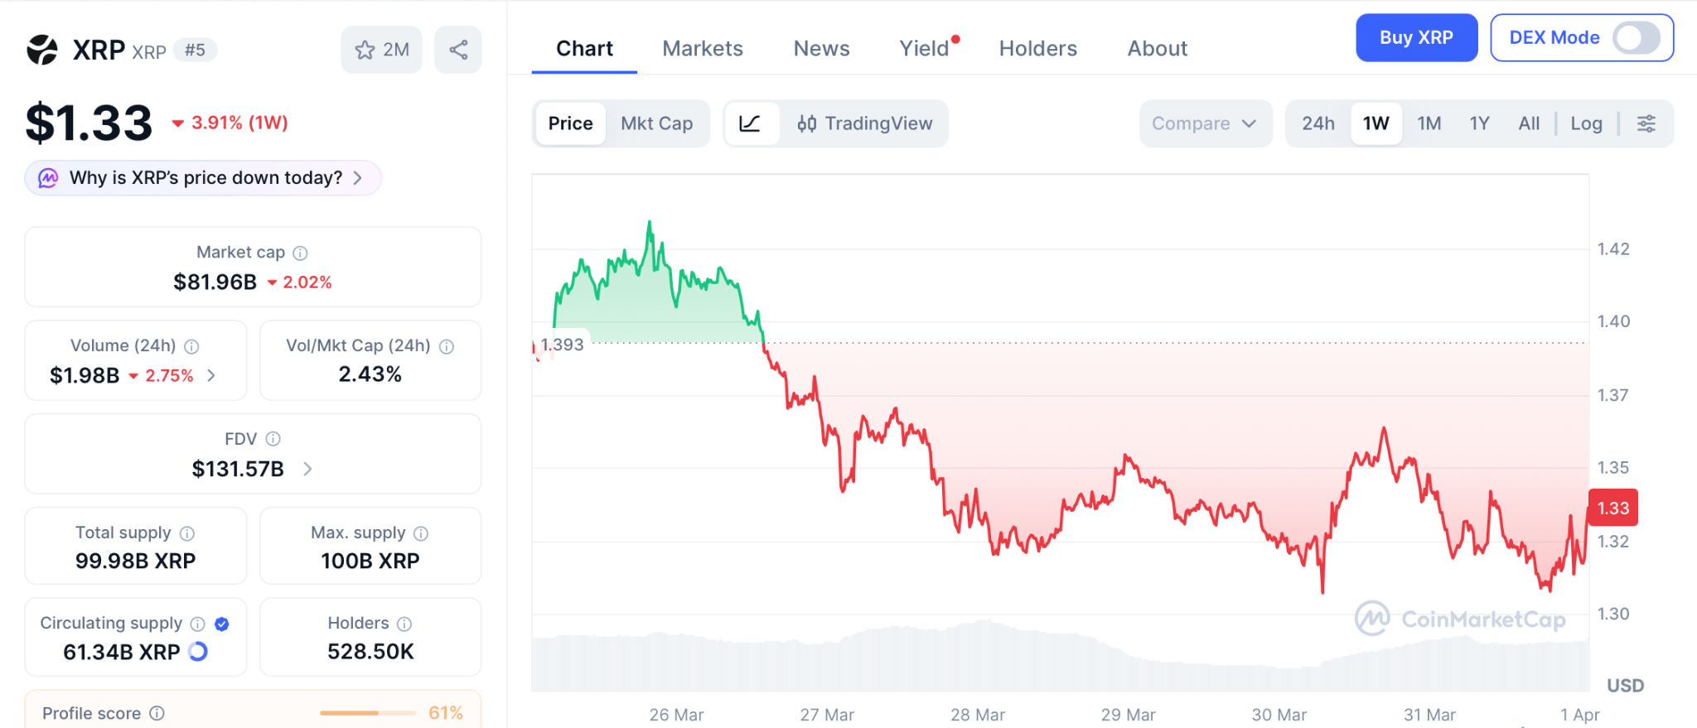1697x728 pixels.
Task: Select the line chart icon
Action: click(x=750, y=123)
